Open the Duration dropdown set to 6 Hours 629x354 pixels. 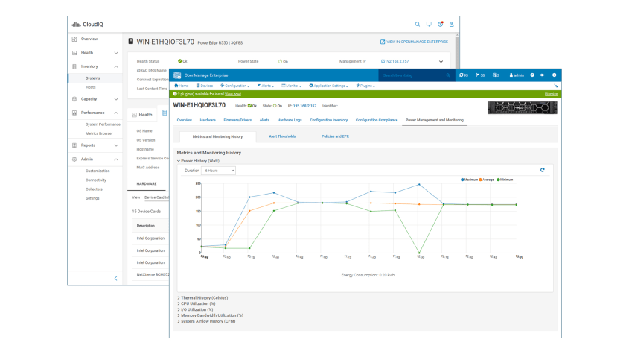[218, 171]
